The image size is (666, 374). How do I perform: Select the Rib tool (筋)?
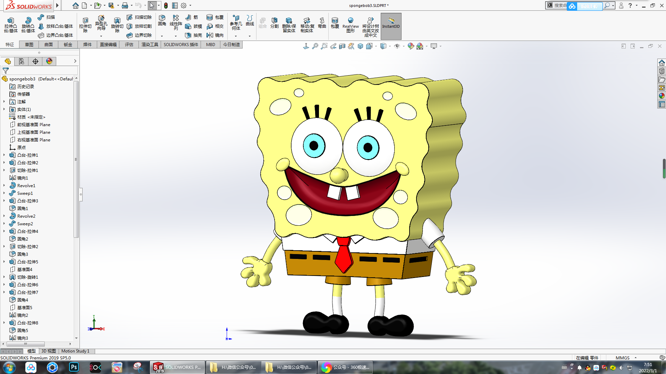point(192,17)
